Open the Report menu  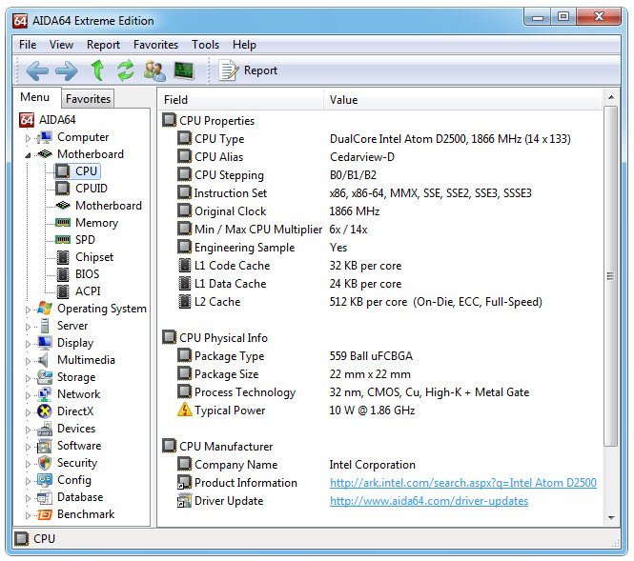103,45
